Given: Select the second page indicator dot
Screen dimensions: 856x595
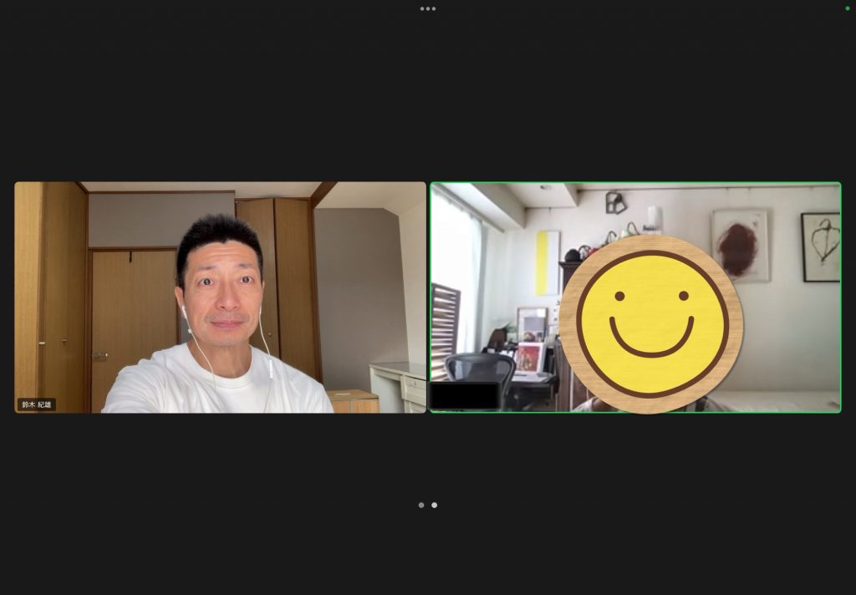Looking at the screenshot, I should pyautogui.click(x=434, y=505).
